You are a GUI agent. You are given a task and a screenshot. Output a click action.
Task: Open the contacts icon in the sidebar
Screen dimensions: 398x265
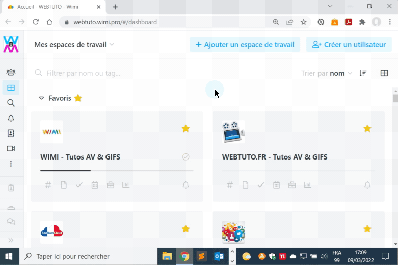(x=11, y=133)
